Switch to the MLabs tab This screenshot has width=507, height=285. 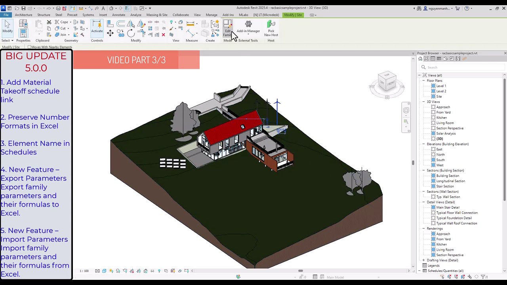(x=244, y=15)
